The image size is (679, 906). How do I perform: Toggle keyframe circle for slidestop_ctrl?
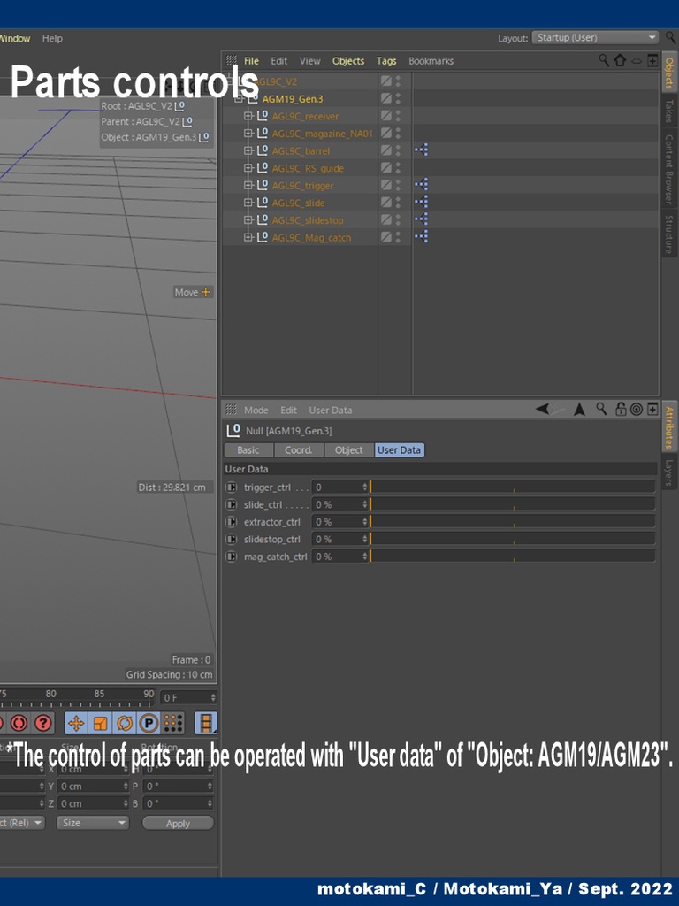[x=232, y=539]
